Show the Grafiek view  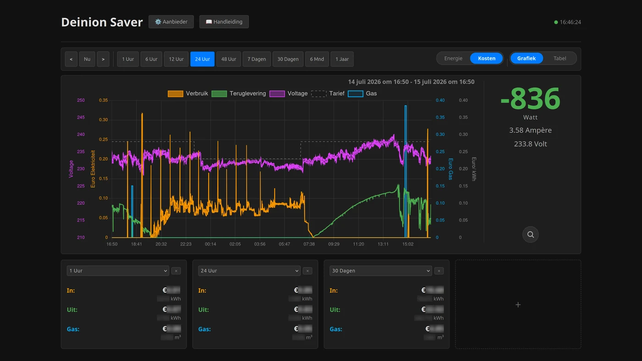[526, 58]
